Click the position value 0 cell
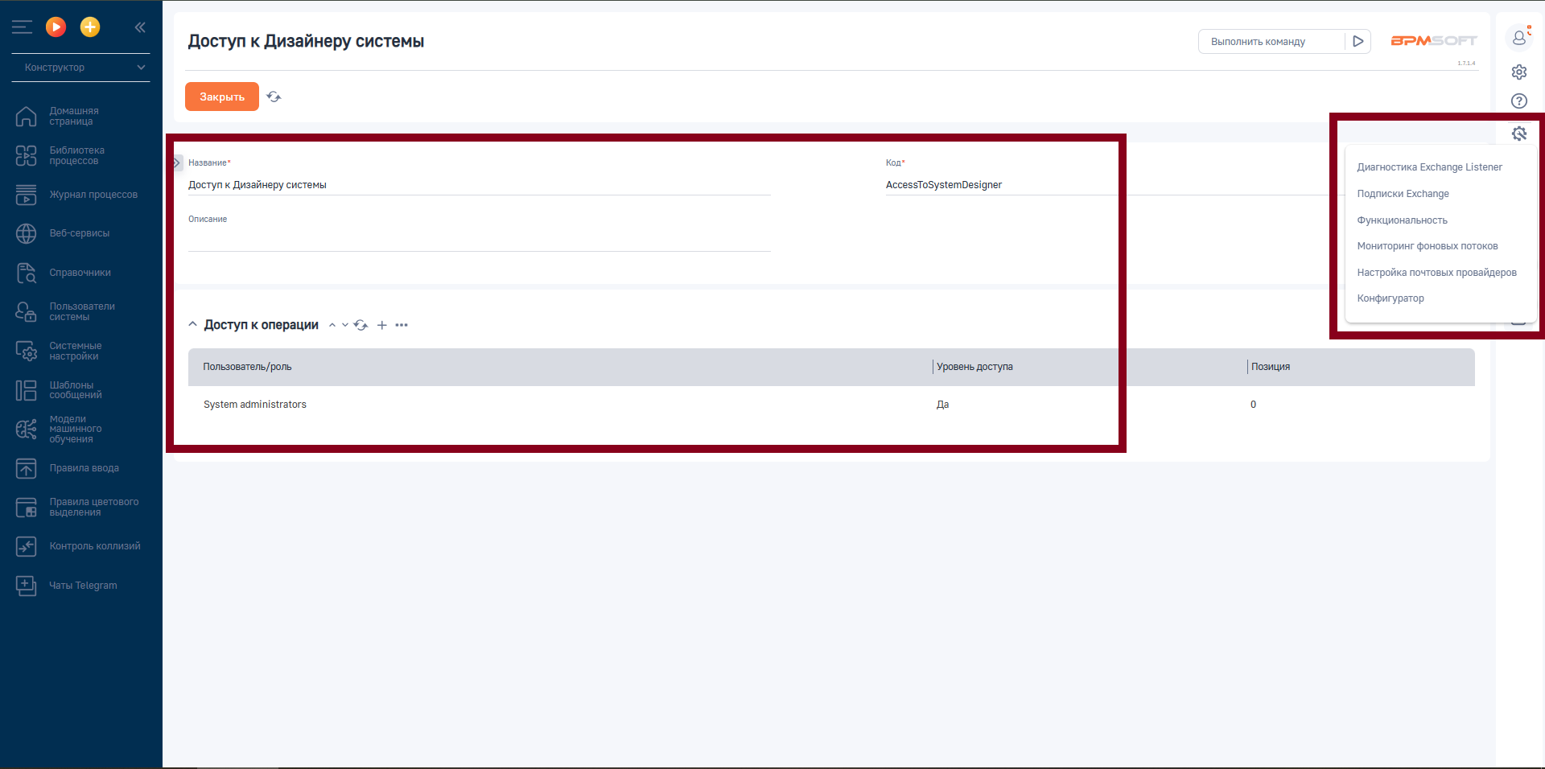The height and width of the screenshot is (769, 1545). point(1253,405)
